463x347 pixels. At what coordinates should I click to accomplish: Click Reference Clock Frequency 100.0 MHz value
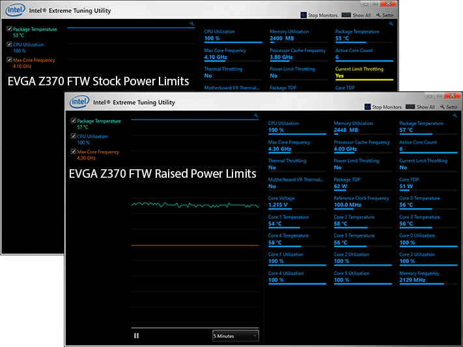coord(348,205)
